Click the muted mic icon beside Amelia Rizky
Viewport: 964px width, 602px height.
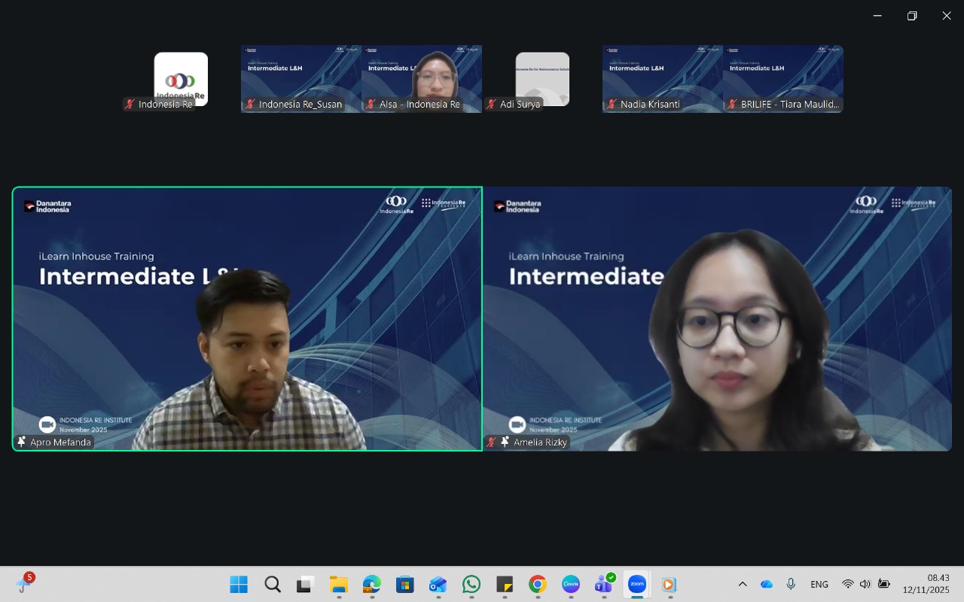pos(492,442)
